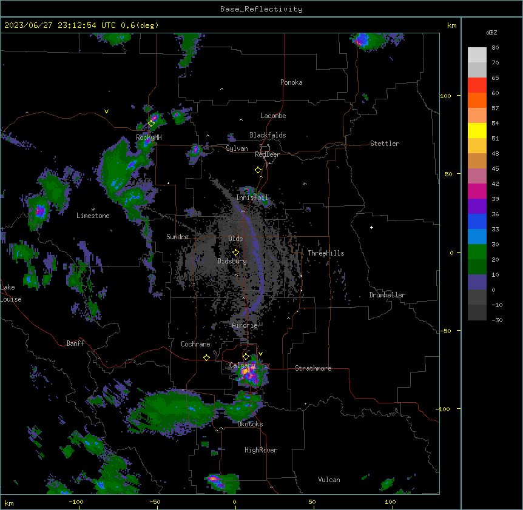This screenshot has height=510, width=523.
Task: Click the Vulcan label
Action: coord(329,480)
